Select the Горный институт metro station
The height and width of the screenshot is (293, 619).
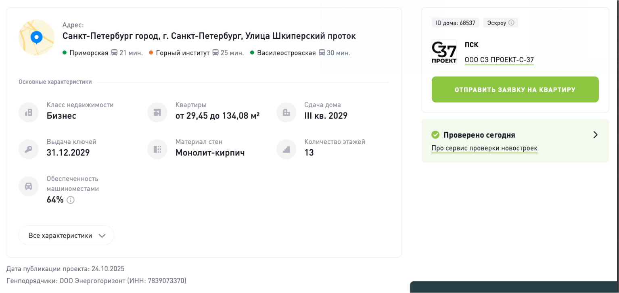click(x=182, y=53)
